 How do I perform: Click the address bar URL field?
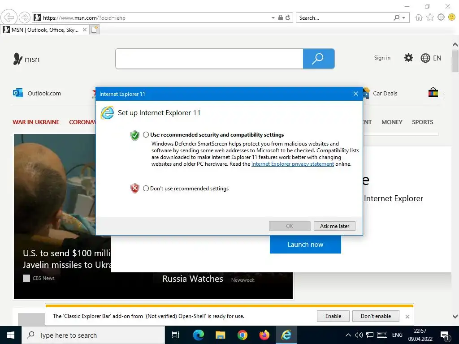(155, 17)
